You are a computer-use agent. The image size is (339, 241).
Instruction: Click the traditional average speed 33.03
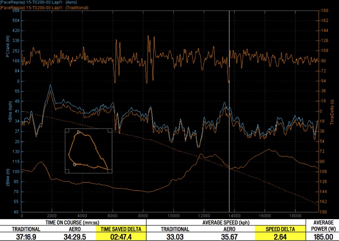pyautogui.click(x=175, y=237)
